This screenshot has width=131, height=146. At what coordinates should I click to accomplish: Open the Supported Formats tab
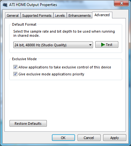(x=37, y=16)
